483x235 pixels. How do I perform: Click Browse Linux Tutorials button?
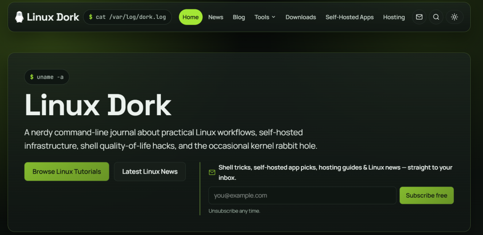(x=67, y=172)
